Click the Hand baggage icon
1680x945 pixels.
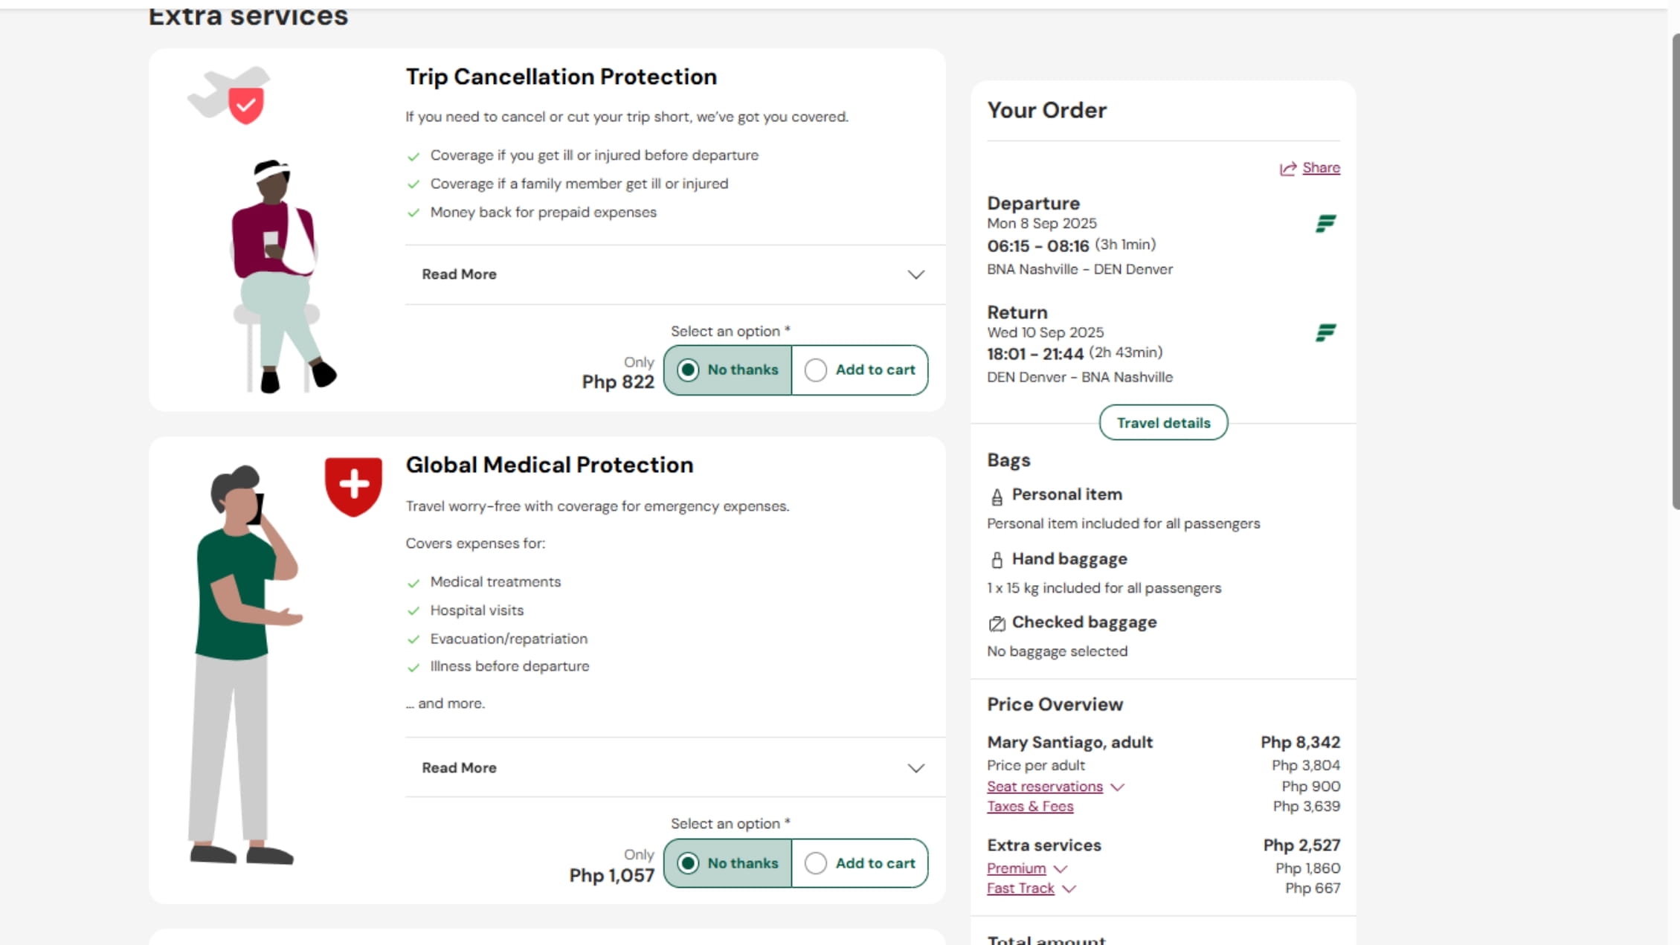pyautogui.click(x=997, y=560)
